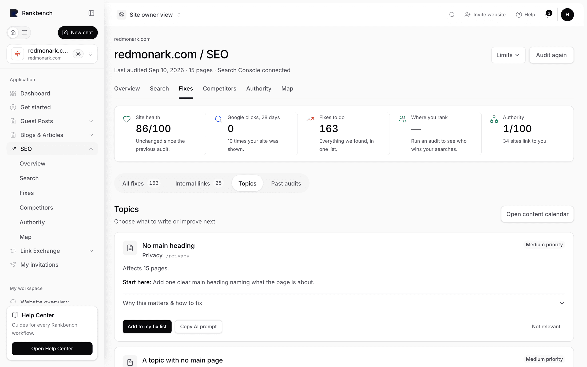Click the Fixes to do trend icon
The width and height of the screenshot is (587, 367).
point(310,119)
